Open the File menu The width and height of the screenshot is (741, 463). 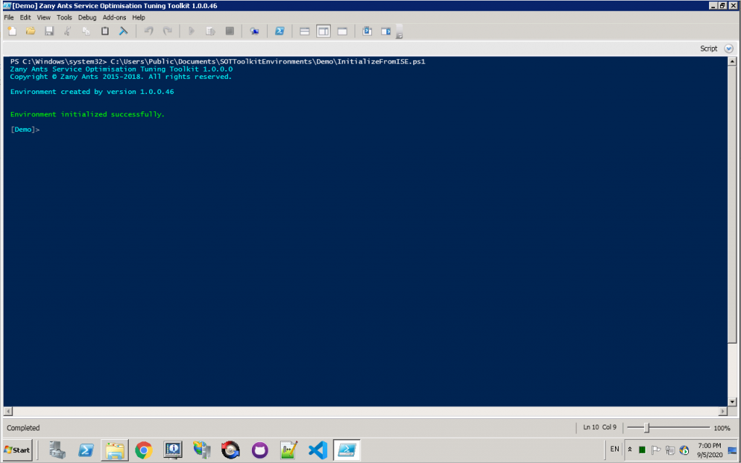(9, 17)
